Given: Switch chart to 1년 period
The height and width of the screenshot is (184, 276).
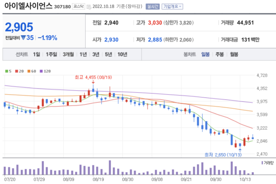Looking at the screenshot, I should point(83,54).
